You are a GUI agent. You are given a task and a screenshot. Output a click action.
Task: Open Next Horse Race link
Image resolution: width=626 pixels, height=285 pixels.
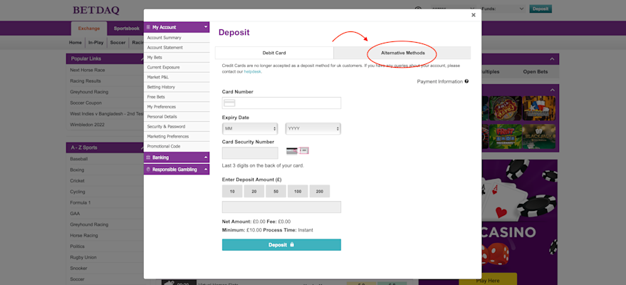pos(88,71)
